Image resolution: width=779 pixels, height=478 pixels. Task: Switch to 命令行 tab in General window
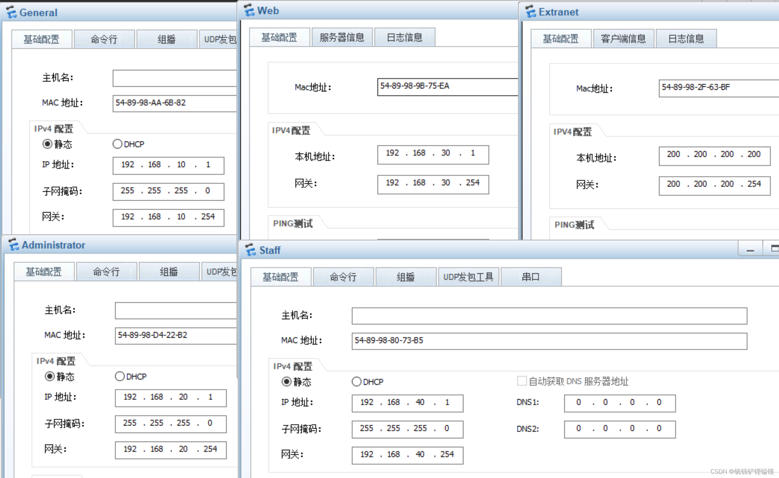click(x=104, y=39)
